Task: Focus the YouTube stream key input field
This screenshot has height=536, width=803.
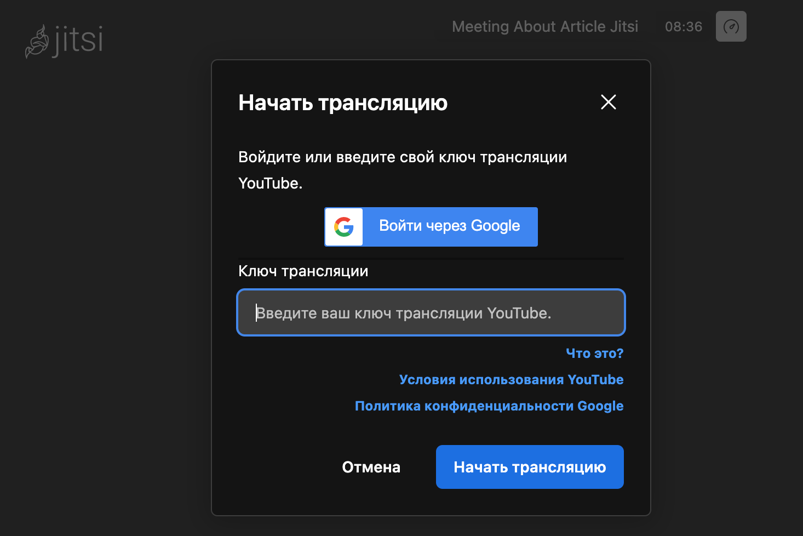Action: 431,312
